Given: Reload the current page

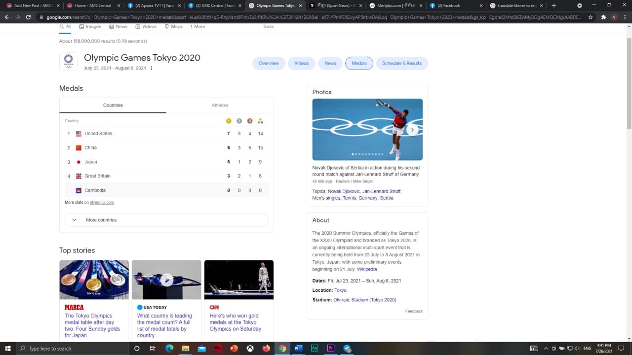Looking at the screenshot, I should click(x=28, y=17).
